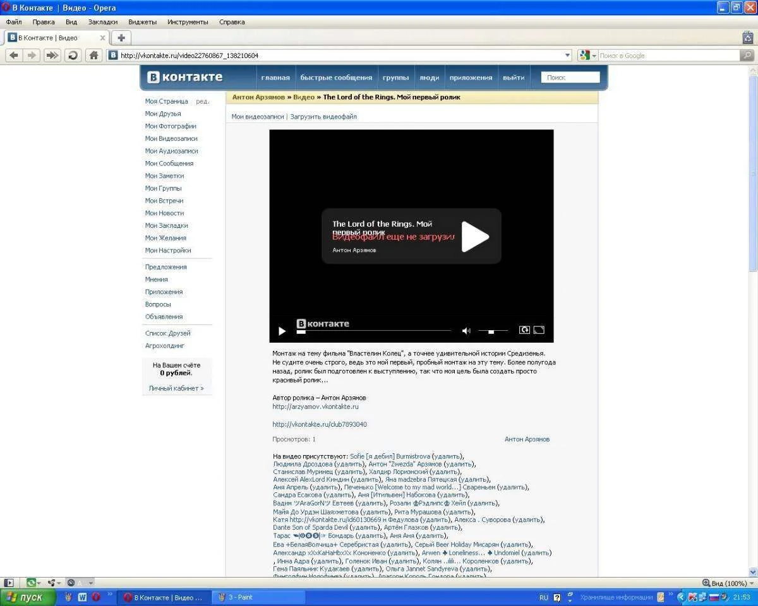Click the ВКонтакте logo in the header

pos(185,77)
